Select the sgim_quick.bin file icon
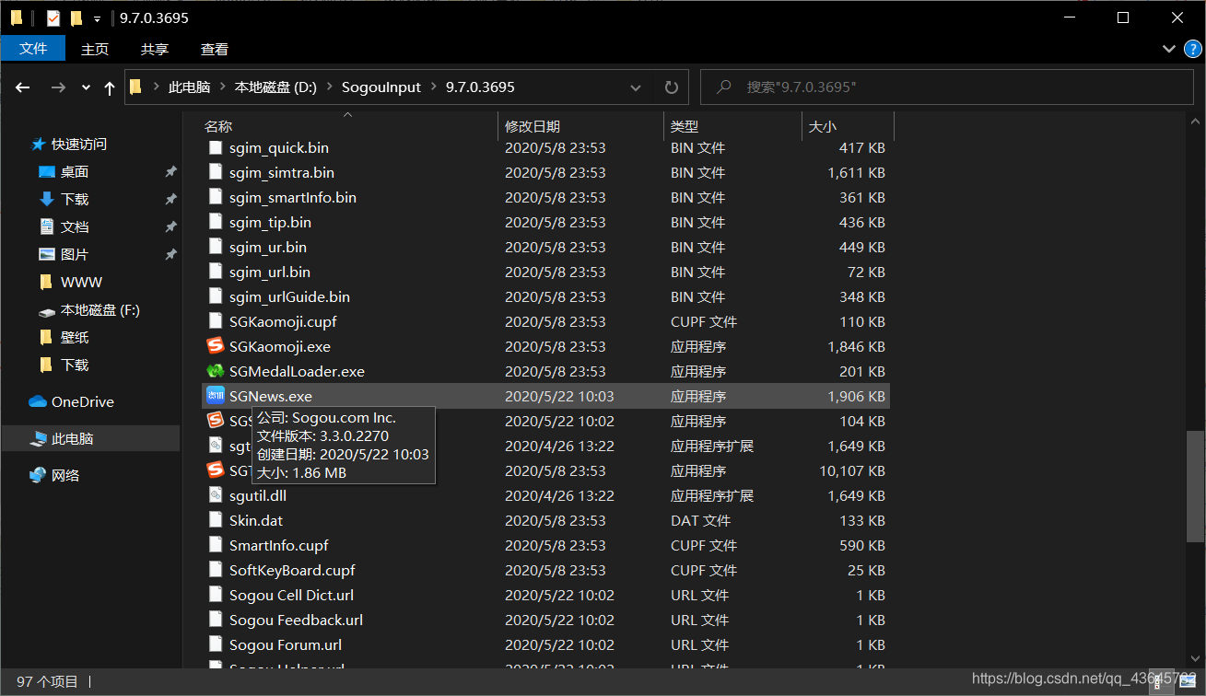This screenshot has height=696, width=1206. point(216,147)
